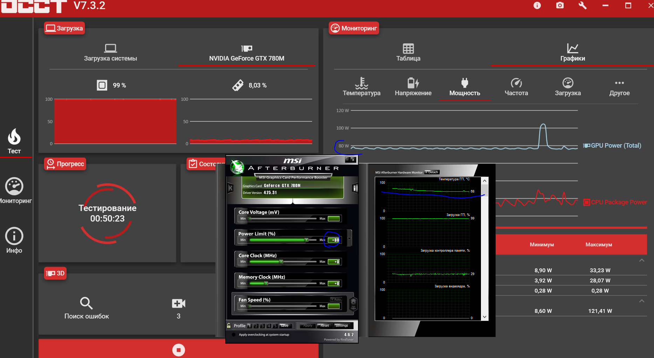
Task: Click the Core Clock +0 value field
Action: pyautogui.click(x=334, y=262)
